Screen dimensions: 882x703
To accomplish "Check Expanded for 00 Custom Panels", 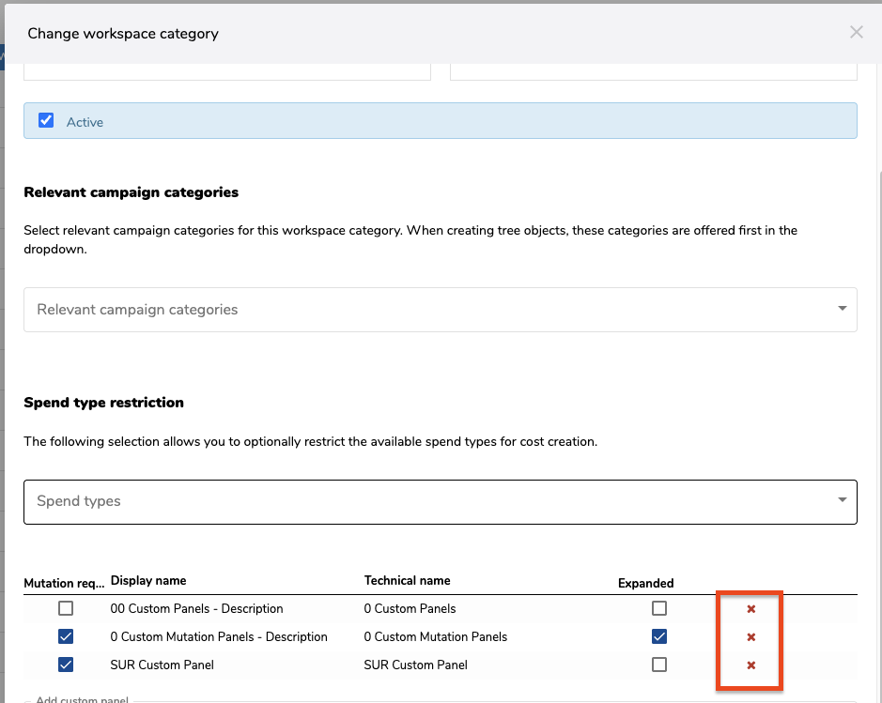I will (659, 608).
